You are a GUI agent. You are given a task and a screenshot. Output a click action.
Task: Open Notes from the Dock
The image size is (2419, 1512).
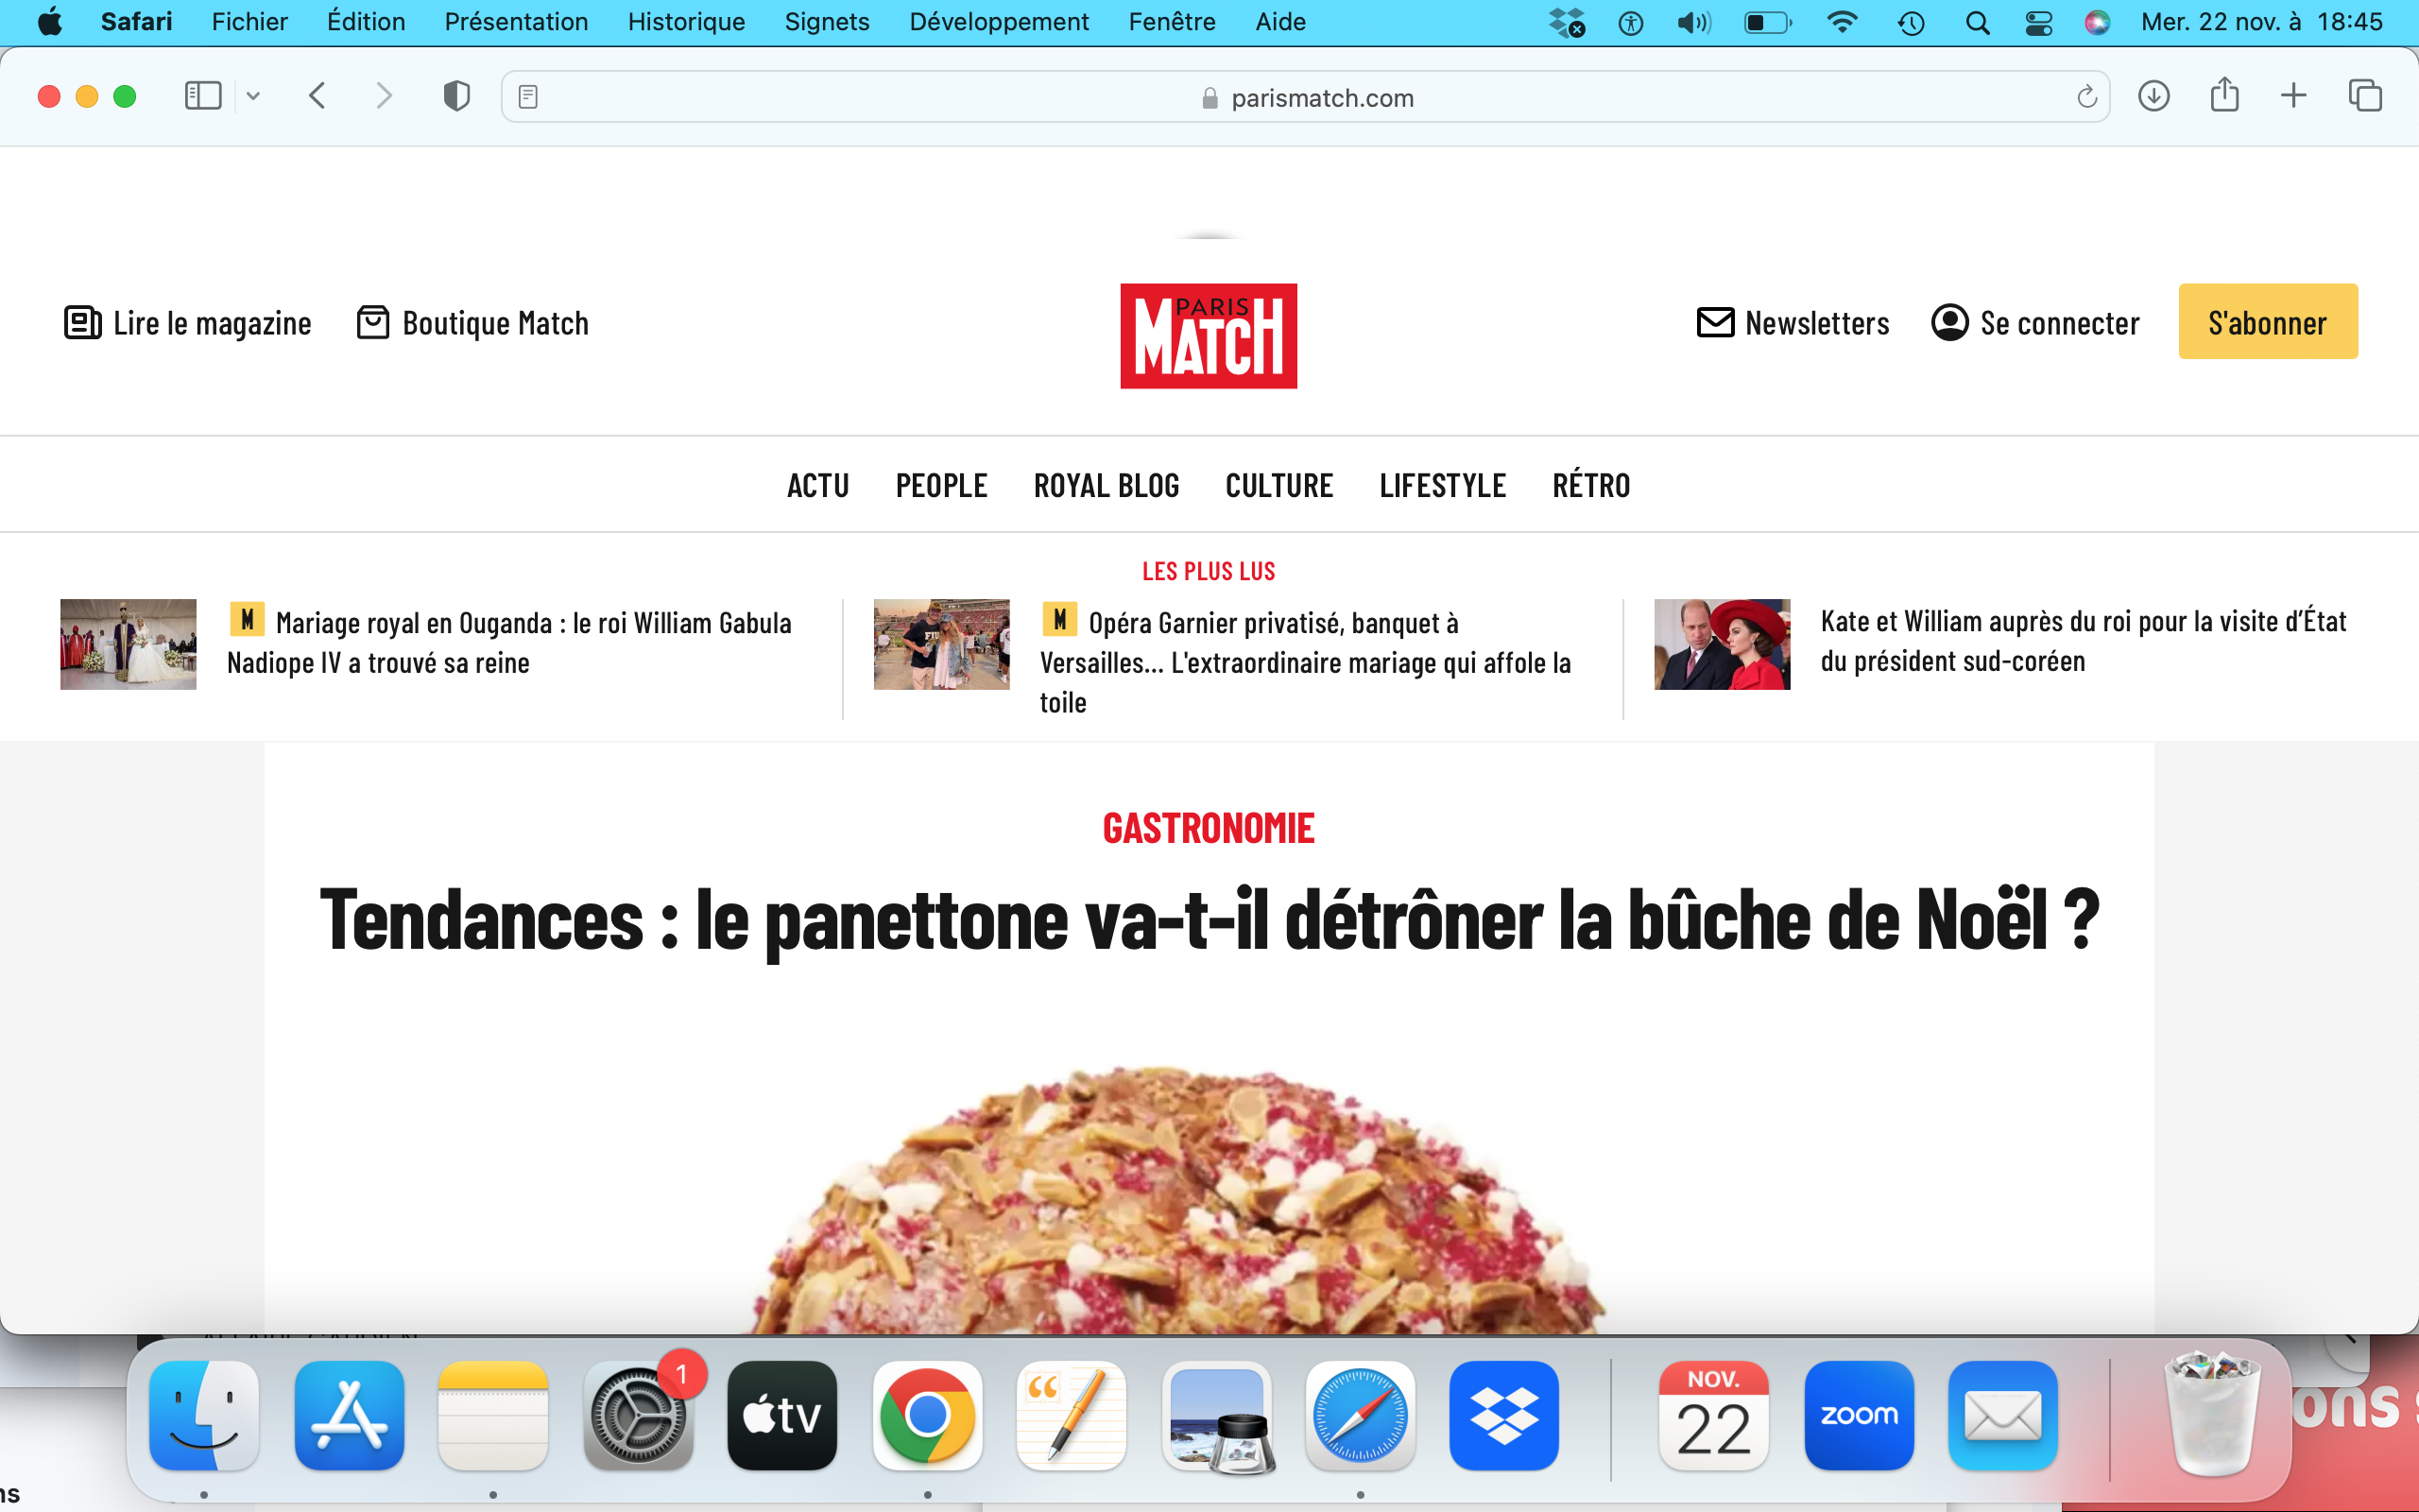click(x=493, y=1415)
